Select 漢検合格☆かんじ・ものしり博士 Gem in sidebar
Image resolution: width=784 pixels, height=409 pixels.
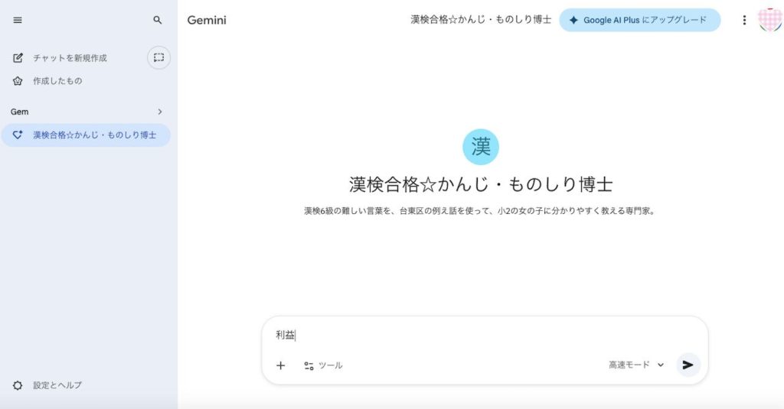point(94,135)
